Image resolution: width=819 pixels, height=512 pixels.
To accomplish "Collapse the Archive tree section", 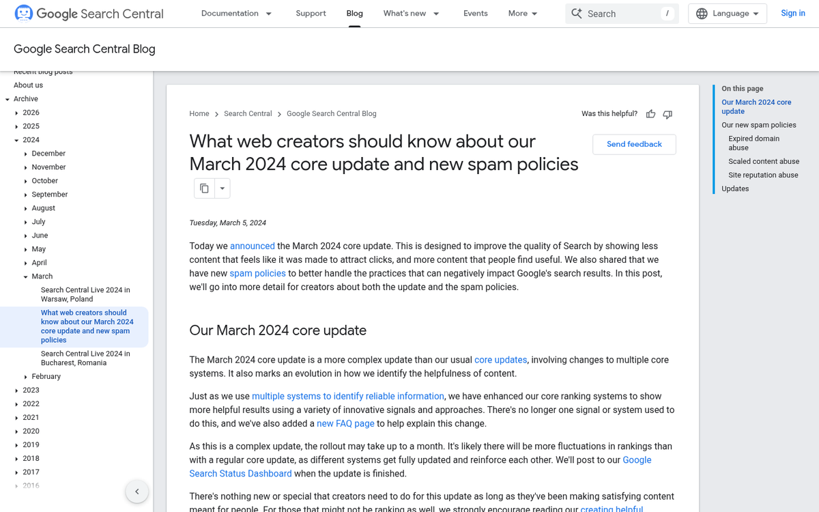I will click(x=8, y=99).
